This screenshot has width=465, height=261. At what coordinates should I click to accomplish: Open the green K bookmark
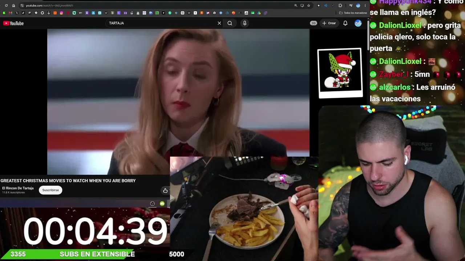point(4,13)
